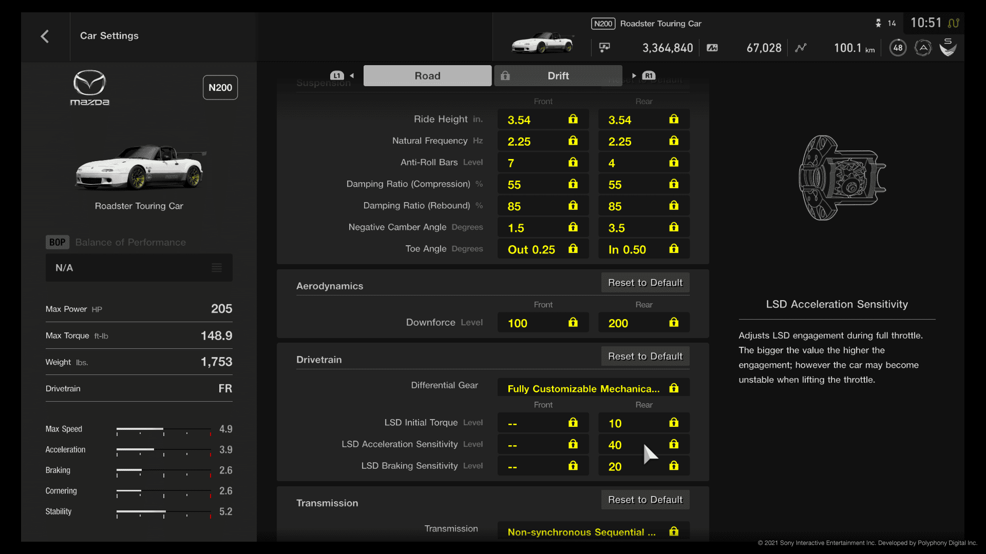Click the credits icon beside 3,364,840
986x554 pixels.
[x=604, y=48]
